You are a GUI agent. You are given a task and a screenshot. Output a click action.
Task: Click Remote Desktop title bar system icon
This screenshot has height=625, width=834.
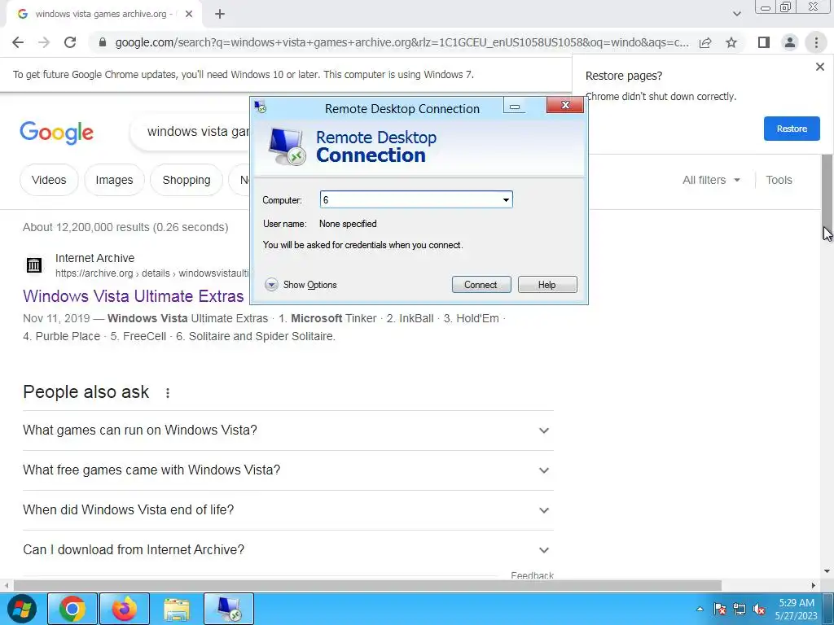(260, 107)
